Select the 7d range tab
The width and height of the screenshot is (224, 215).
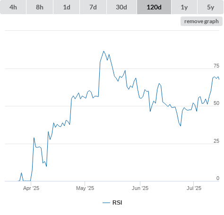(93, 7)
